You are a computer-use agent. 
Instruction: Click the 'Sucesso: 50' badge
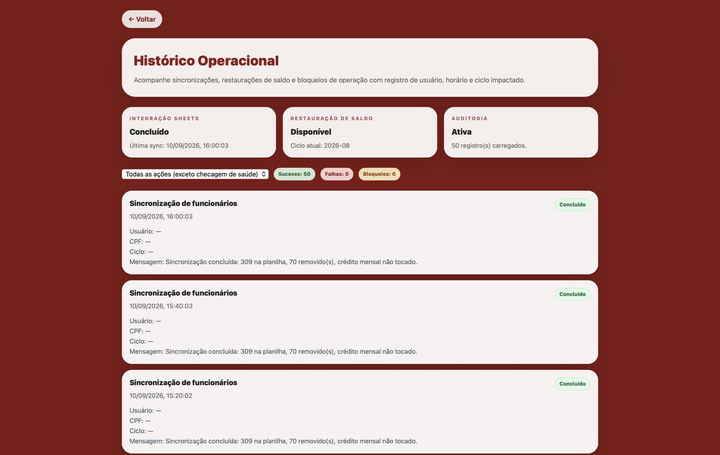294,174
